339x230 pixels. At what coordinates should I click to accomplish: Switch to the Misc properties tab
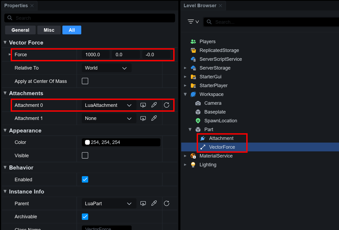tap(49, 30)
